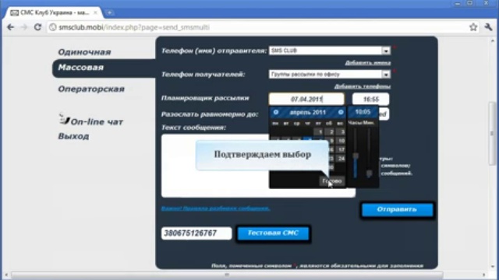Click the scroll down arrow of the page
This screenshot has height=280, width=499.
pos(493,267)
